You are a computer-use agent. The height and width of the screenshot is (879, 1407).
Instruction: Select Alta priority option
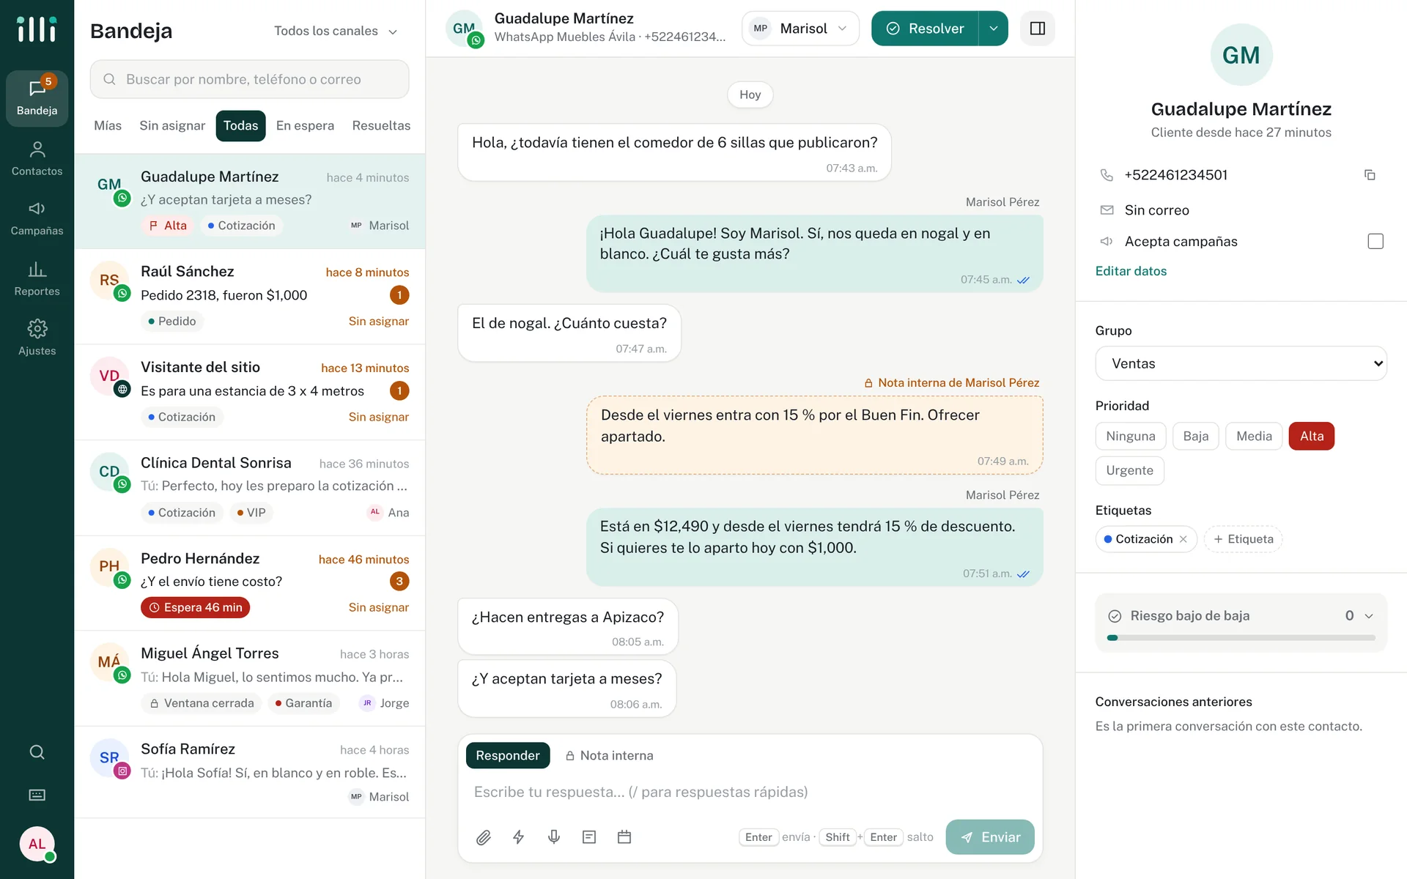(1311, 436)
